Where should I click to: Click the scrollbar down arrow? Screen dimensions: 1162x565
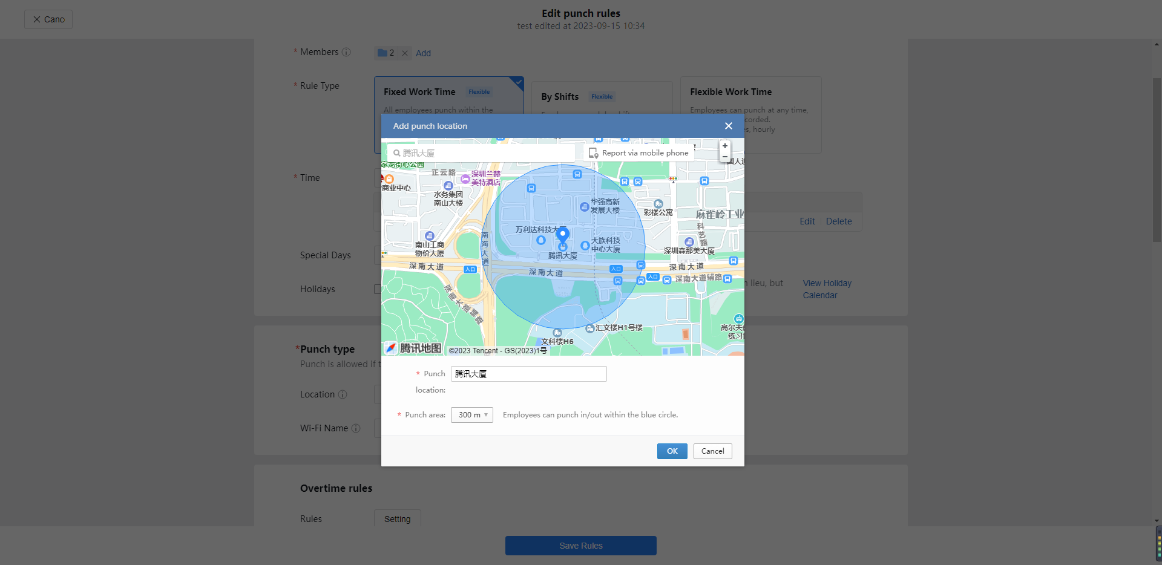[x=1157, y=521]
